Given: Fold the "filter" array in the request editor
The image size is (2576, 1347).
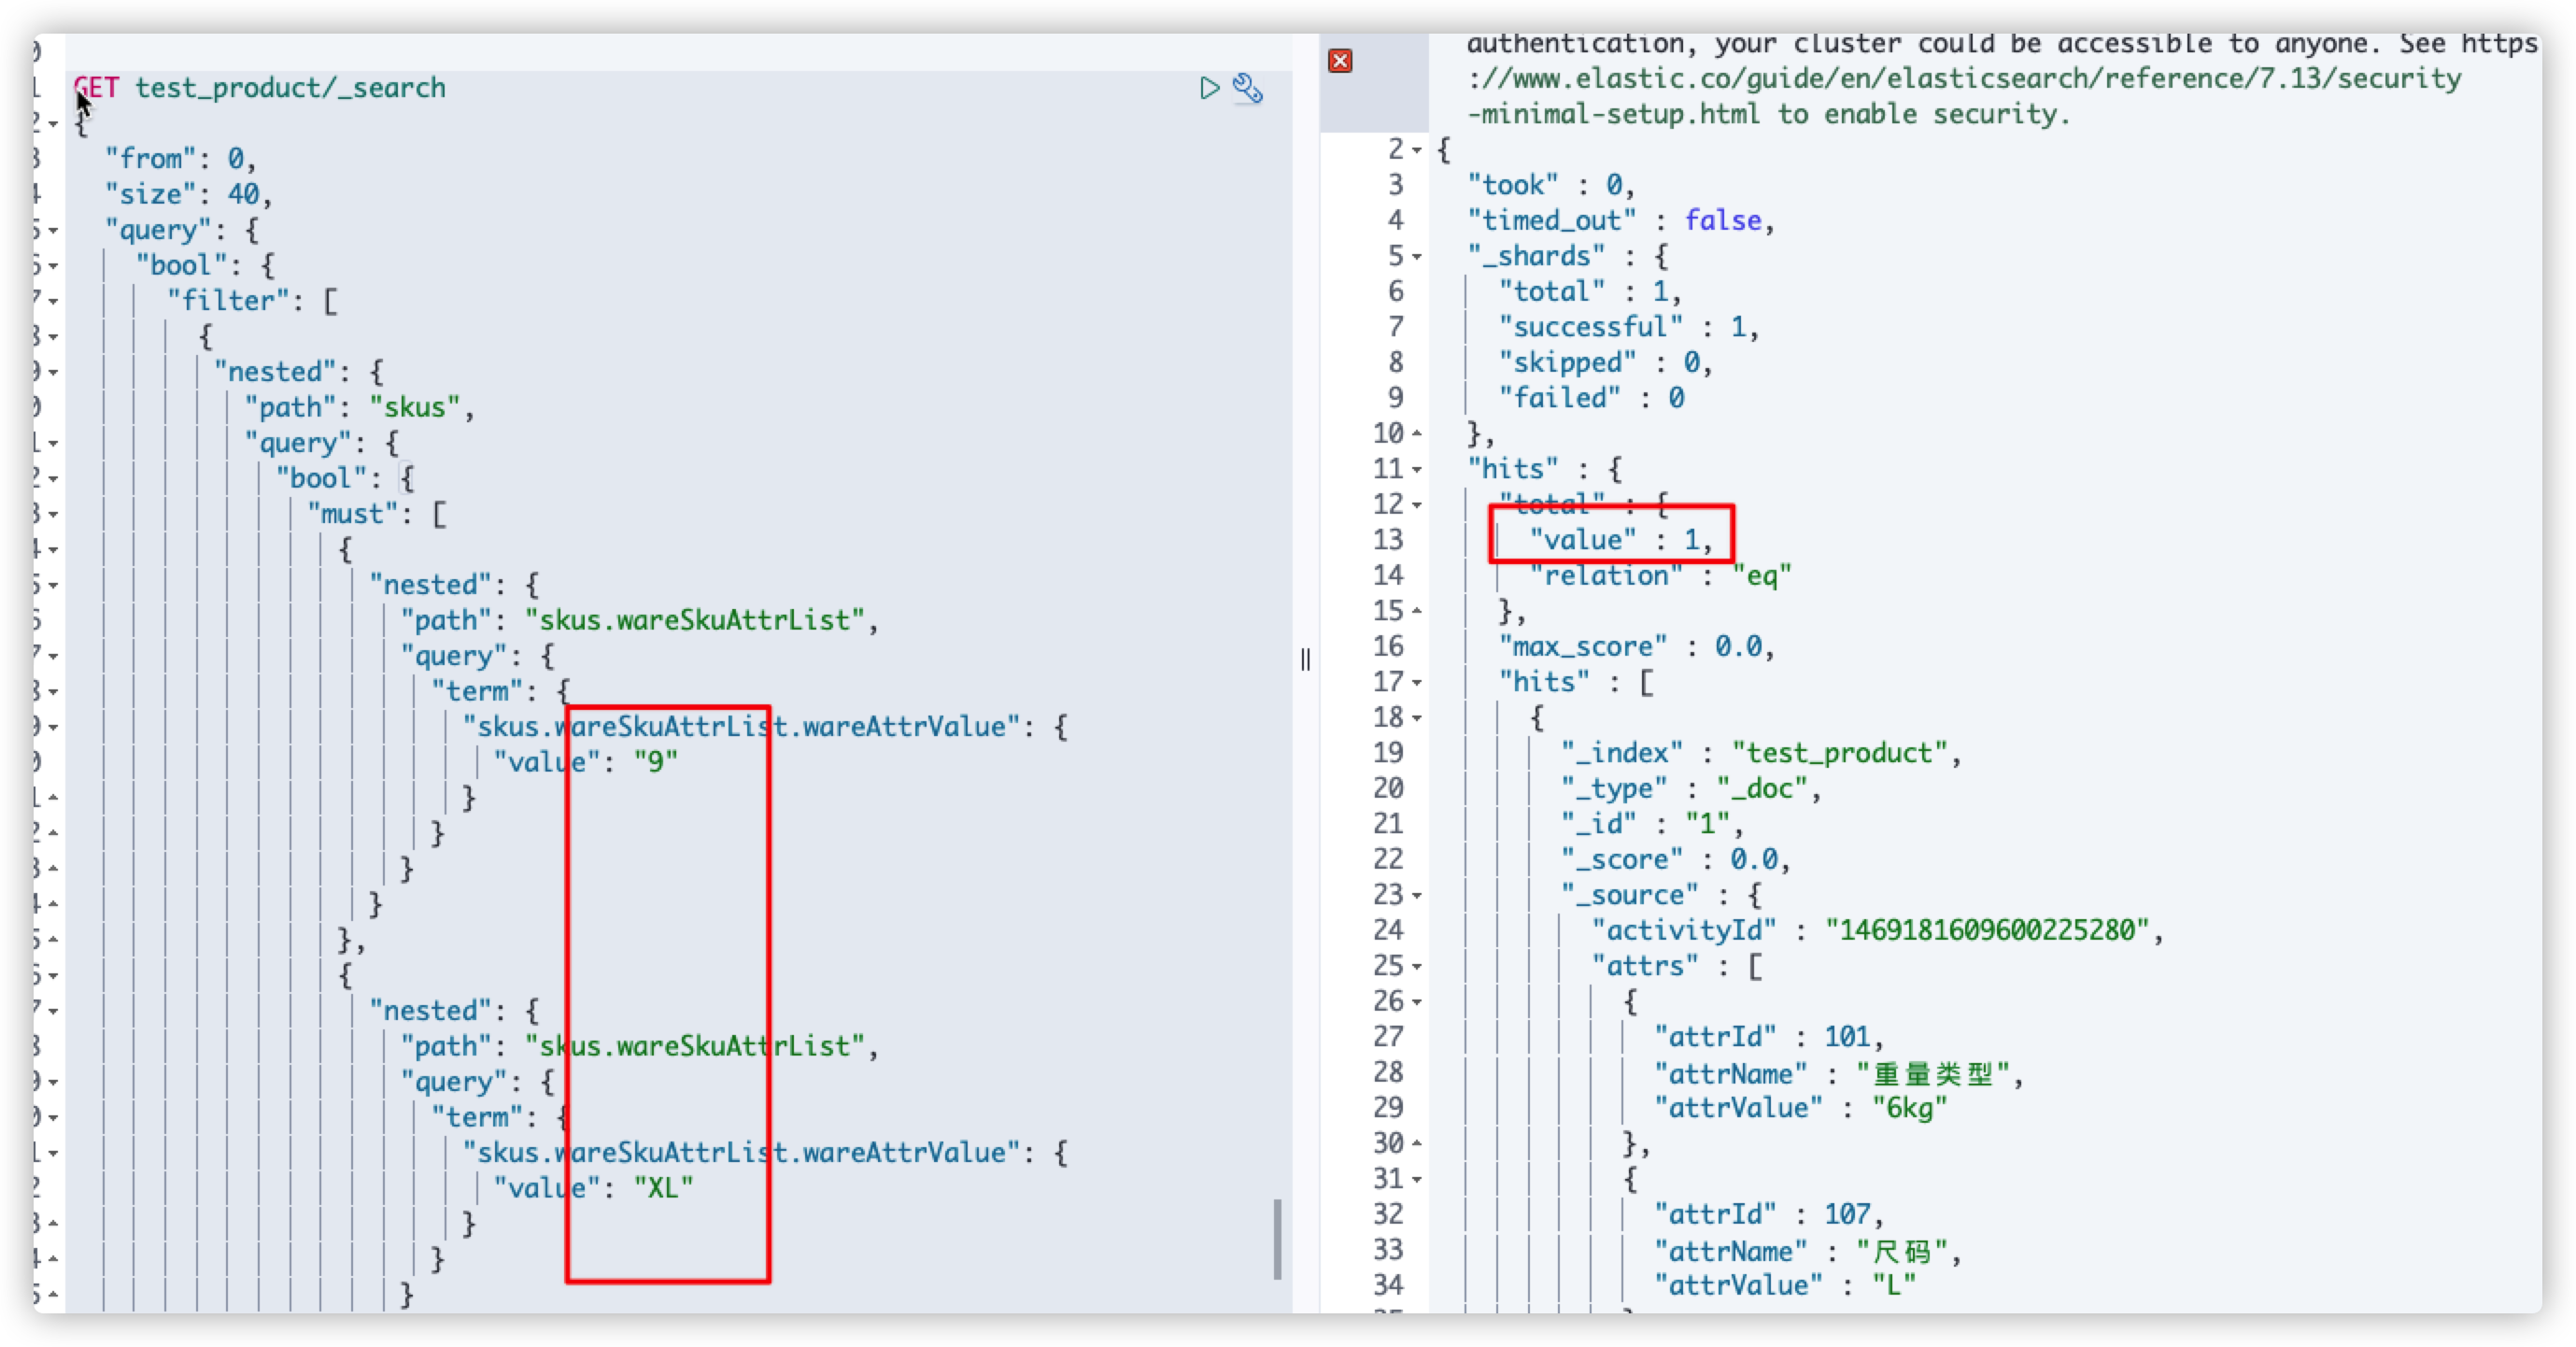Looking at the screenshot, I should [x=53, y=301].
